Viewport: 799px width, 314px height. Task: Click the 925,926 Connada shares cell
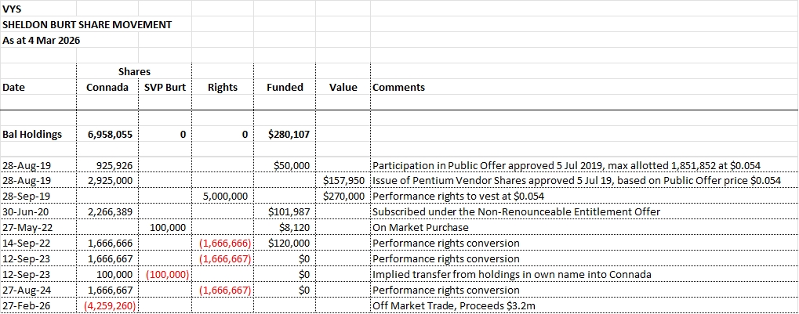(x=113, y=166)
